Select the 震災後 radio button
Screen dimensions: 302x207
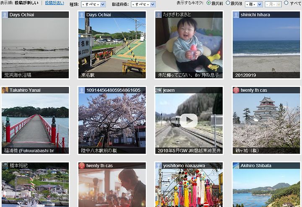click(x=228, y=3)
